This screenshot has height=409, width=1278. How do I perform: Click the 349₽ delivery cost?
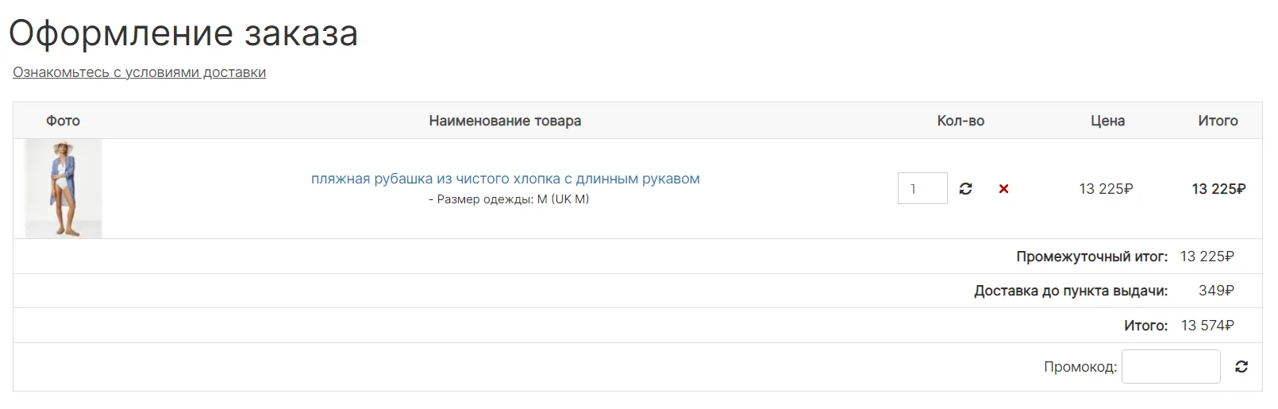1216,291
